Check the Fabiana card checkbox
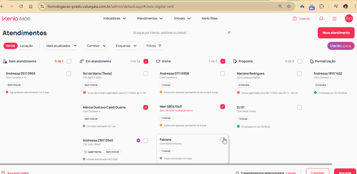 [223, 140]
